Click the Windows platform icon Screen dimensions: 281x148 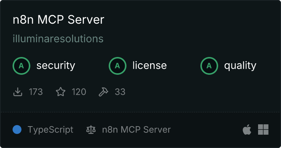coord(263,129)
